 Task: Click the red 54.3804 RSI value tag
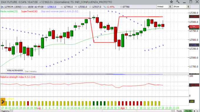pos(194,85)
